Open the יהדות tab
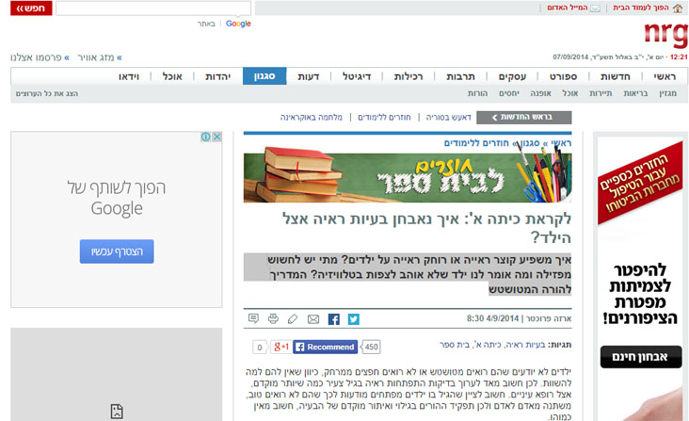The width and height of the screenshot is (689, 421). pyautogui.click(x=218, y=76)
